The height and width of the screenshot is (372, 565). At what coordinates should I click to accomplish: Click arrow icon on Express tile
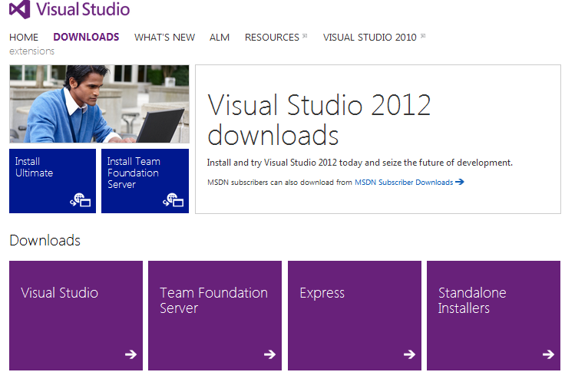(409, 354)
